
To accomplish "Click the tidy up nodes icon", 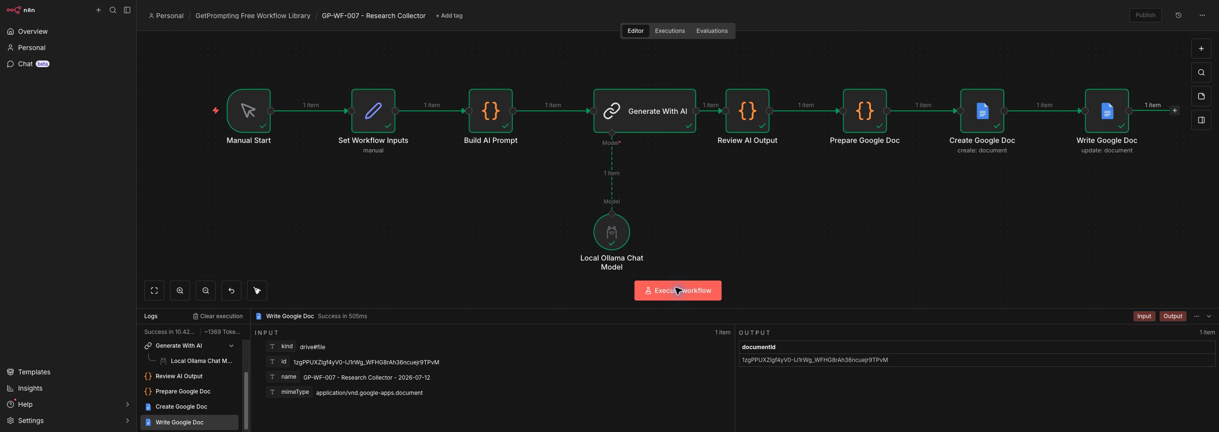I will pos(257,291).
